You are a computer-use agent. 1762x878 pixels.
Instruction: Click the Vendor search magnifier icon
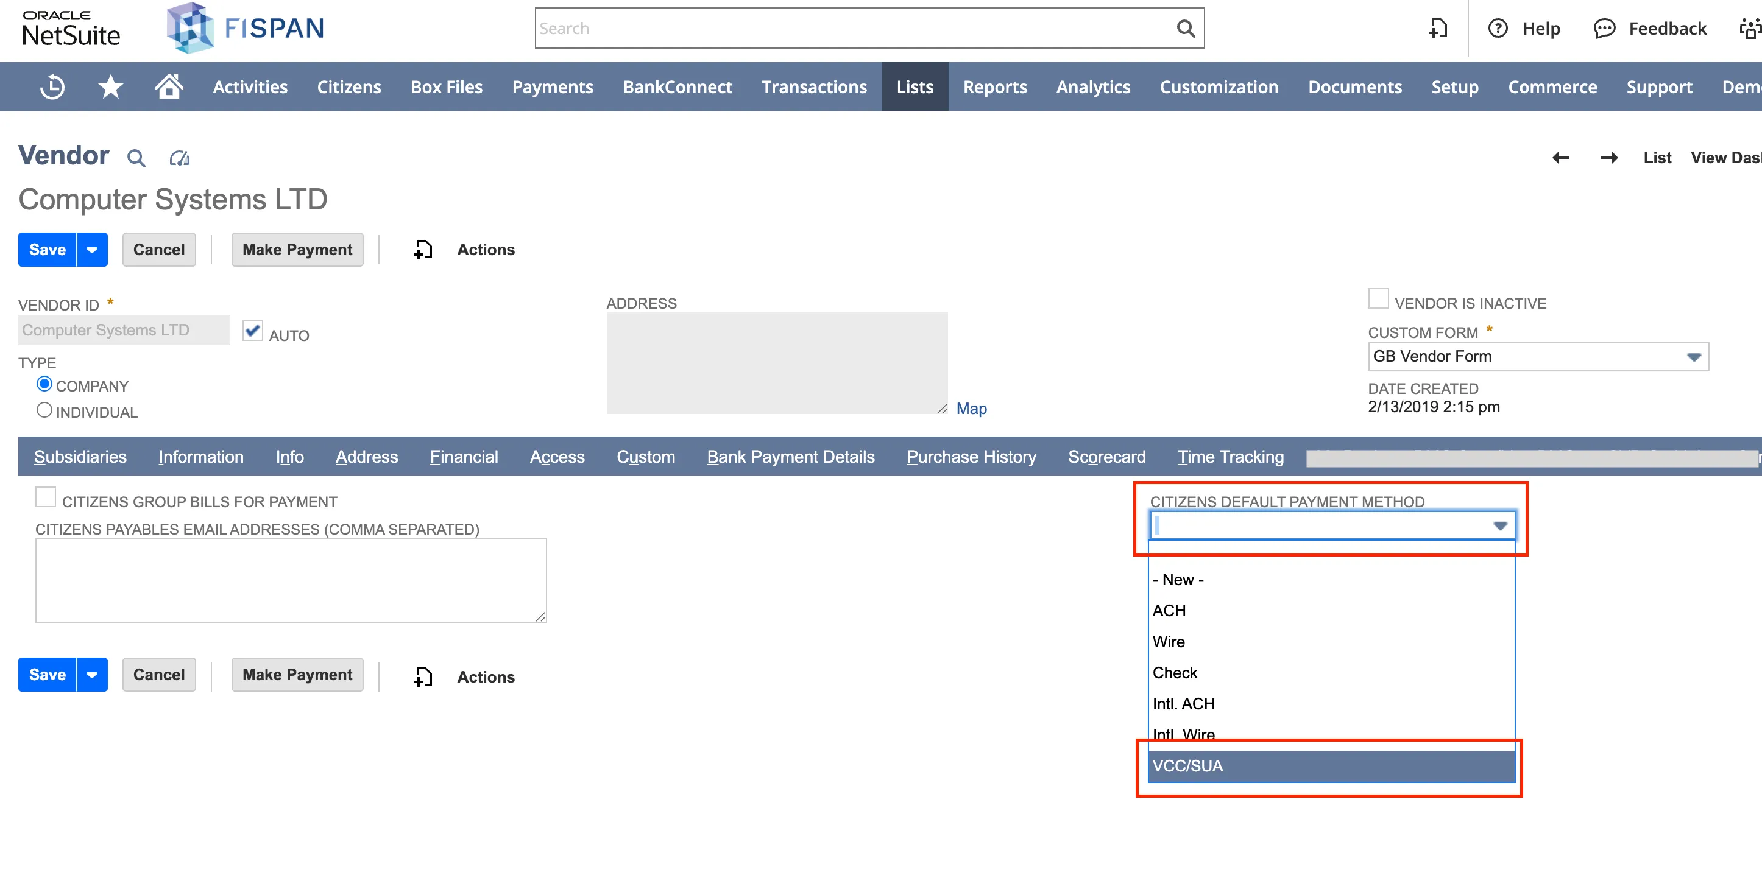coord(137,158)
